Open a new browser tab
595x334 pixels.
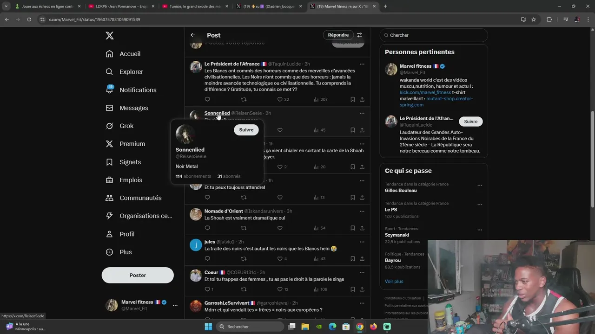(385, 6)
